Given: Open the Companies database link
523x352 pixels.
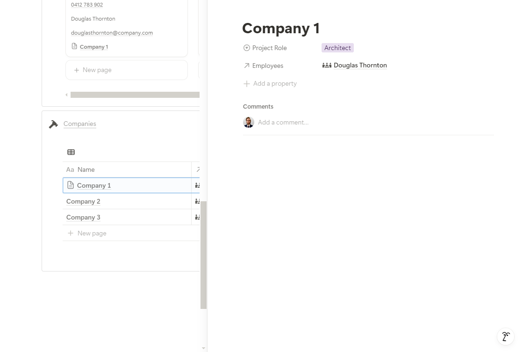Looking at the screenshot, I should pyautogui.click(x=80, y=124).
